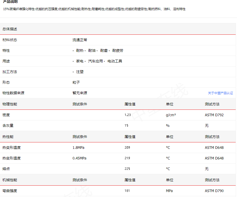
Task: Choose the 耐疲劳 feature tag
Action: tap(118, 50)
